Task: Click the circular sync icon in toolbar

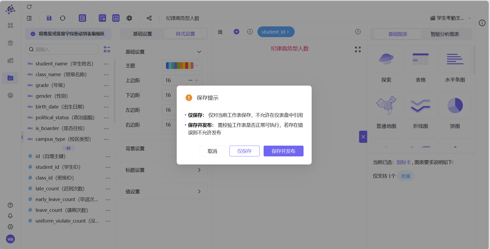Action: coord(63,18)
